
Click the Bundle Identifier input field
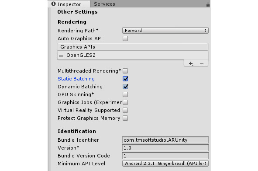tap(165, 140)
